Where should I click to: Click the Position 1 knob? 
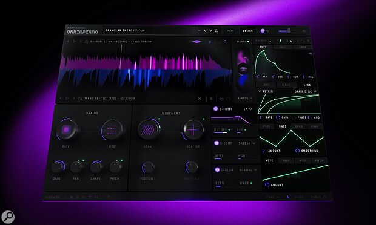148,168
